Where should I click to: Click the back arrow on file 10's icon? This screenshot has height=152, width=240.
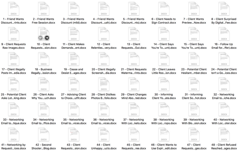click(40, 38)
